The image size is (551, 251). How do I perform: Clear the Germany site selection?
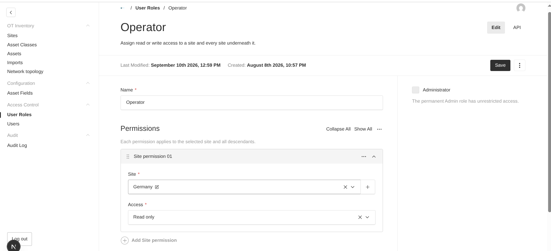[345, 187]
